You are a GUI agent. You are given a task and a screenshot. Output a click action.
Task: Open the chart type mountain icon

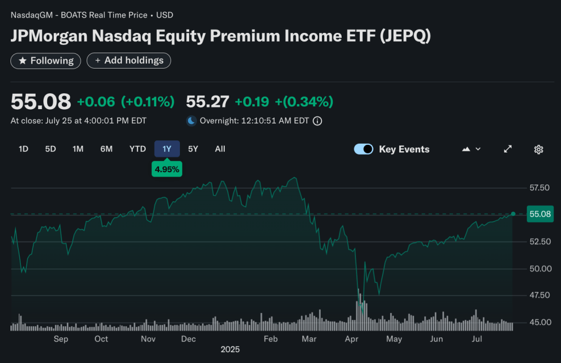467,149
